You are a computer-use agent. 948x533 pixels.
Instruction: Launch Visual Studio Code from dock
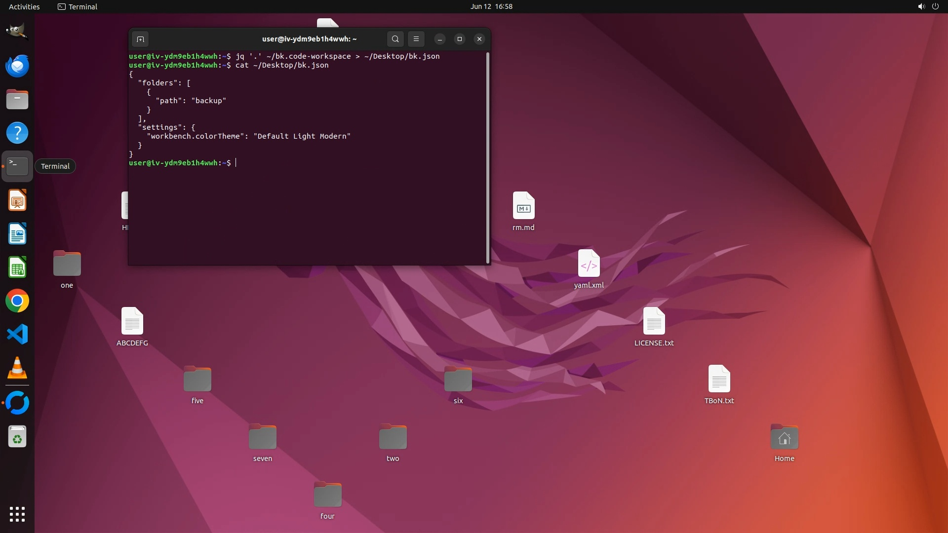pos(17,335)
